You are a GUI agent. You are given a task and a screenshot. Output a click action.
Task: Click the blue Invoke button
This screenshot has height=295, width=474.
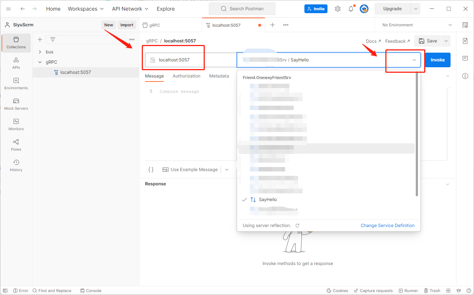438,60
